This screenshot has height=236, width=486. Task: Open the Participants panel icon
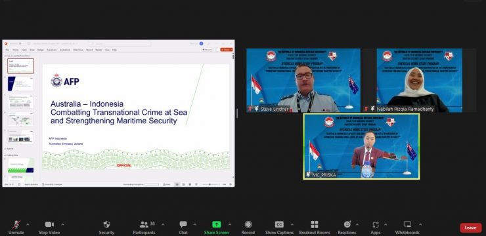click(144, 225)
